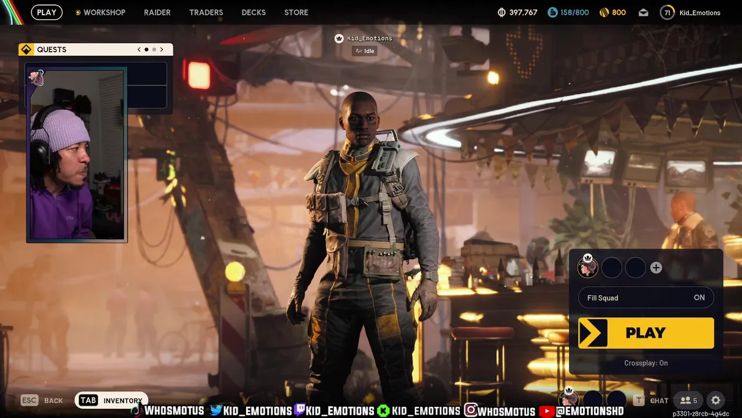Open the WORKSHOP tab
Screen dimensions: 742x418
[104, 12]
